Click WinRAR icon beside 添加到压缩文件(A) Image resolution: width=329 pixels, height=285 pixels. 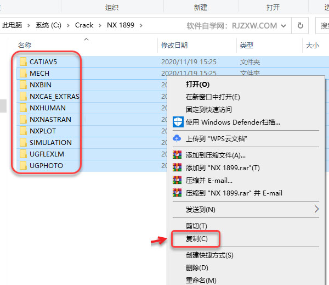tap(177, 155)
